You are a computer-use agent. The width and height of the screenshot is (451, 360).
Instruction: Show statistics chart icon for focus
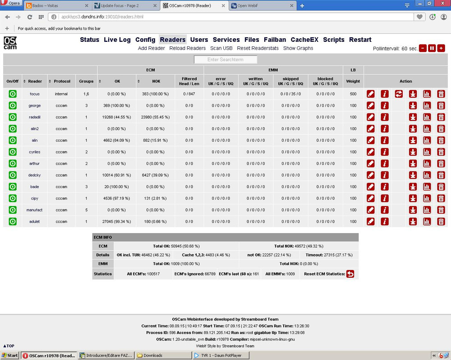[427, 94]
